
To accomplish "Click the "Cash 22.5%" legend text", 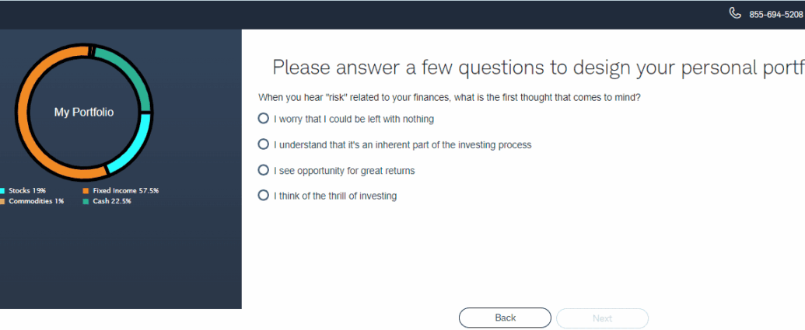I will (111, 201).
